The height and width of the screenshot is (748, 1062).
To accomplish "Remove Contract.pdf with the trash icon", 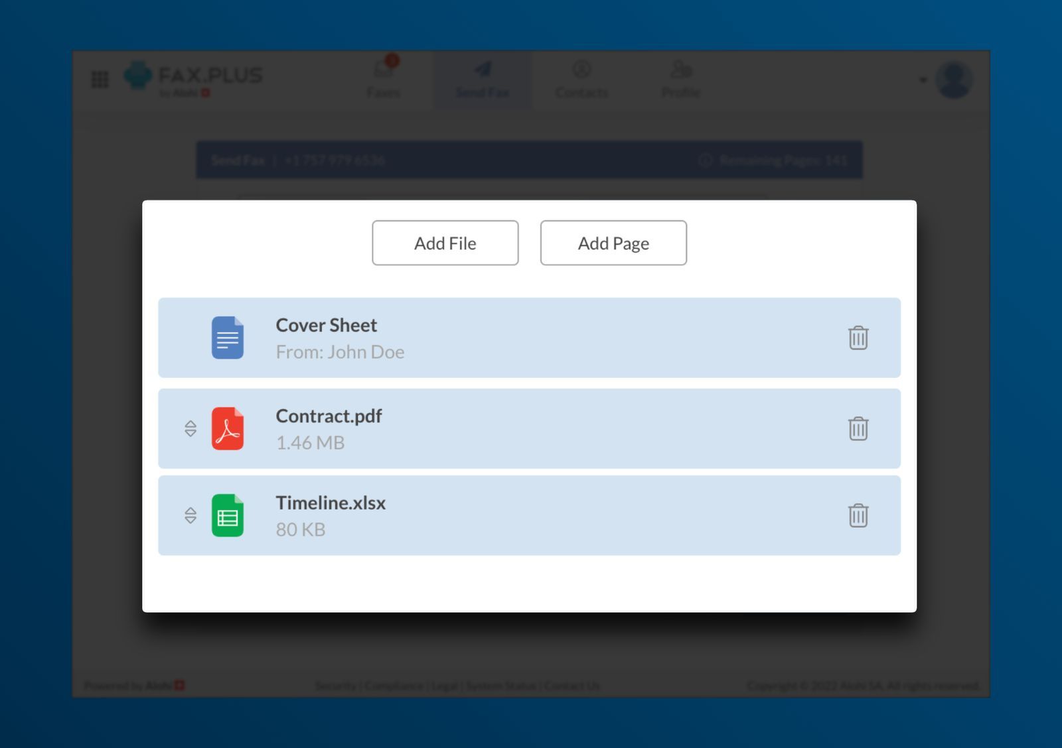I will pyautogui.click(x=859, y=429).
